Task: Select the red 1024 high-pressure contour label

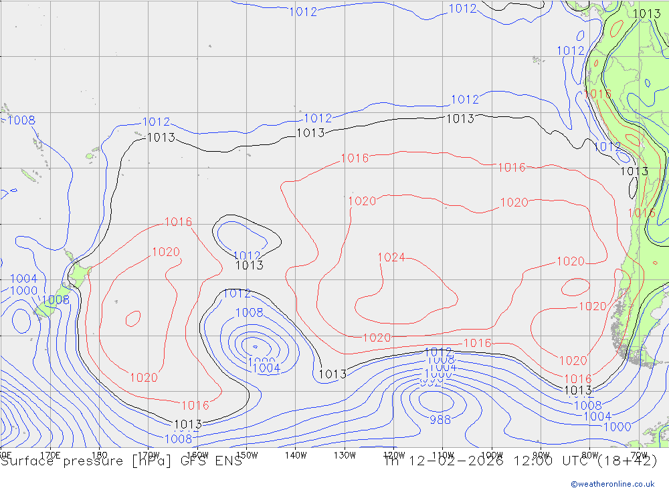Action: tap(391, 257)
